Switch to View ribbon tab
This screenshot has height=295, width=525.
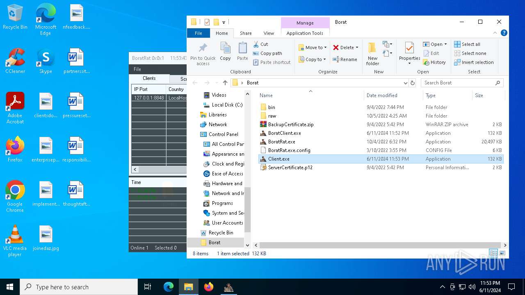269,33
